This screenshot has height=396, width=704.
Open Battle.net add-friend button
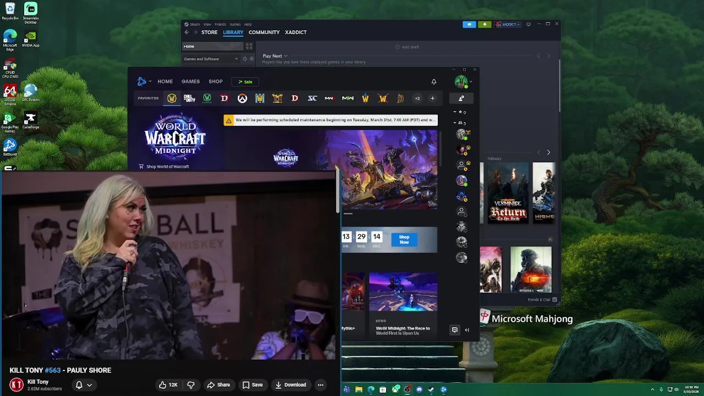(461, 98)
